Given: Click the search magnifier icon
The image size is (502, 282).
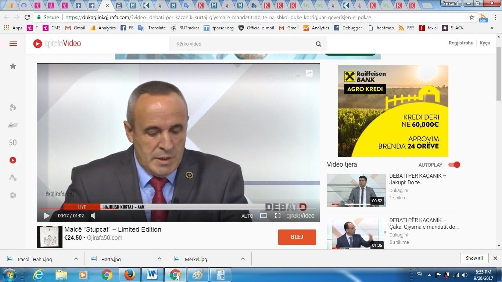Looking at the screenshot, I should 318,44.
